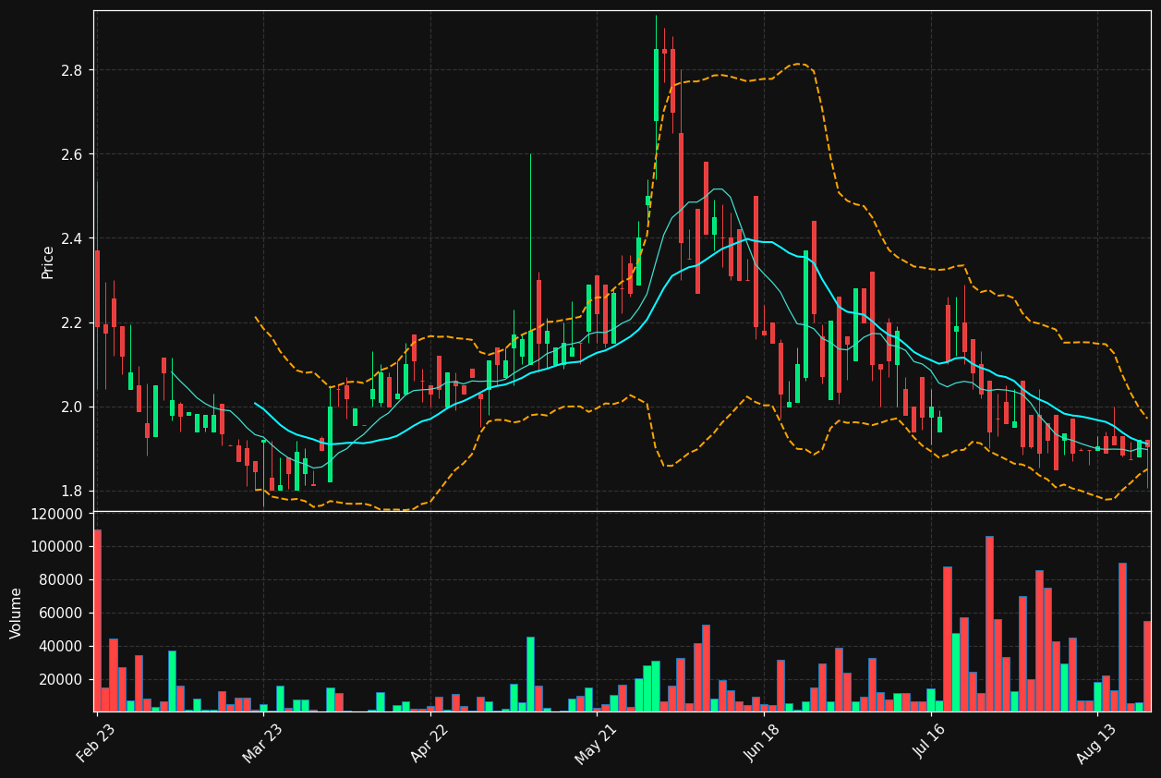Click the 2.6 price axis value

tap(71, 154)
